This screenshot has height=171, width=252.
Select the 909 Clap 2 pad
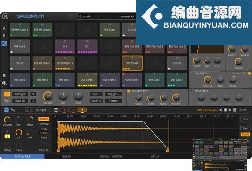click(x=177, y=80)
